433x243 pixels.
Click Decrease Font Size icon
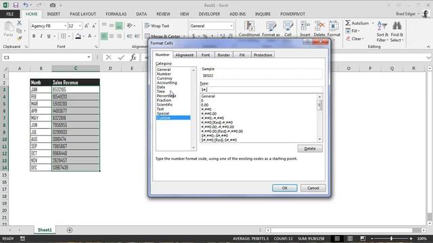[x=94, y=26]
